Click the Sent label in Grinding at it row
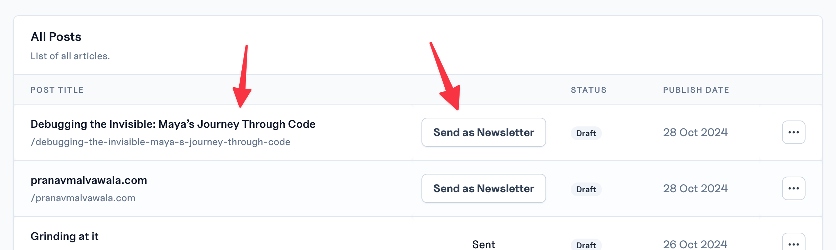 coord(483,244)
